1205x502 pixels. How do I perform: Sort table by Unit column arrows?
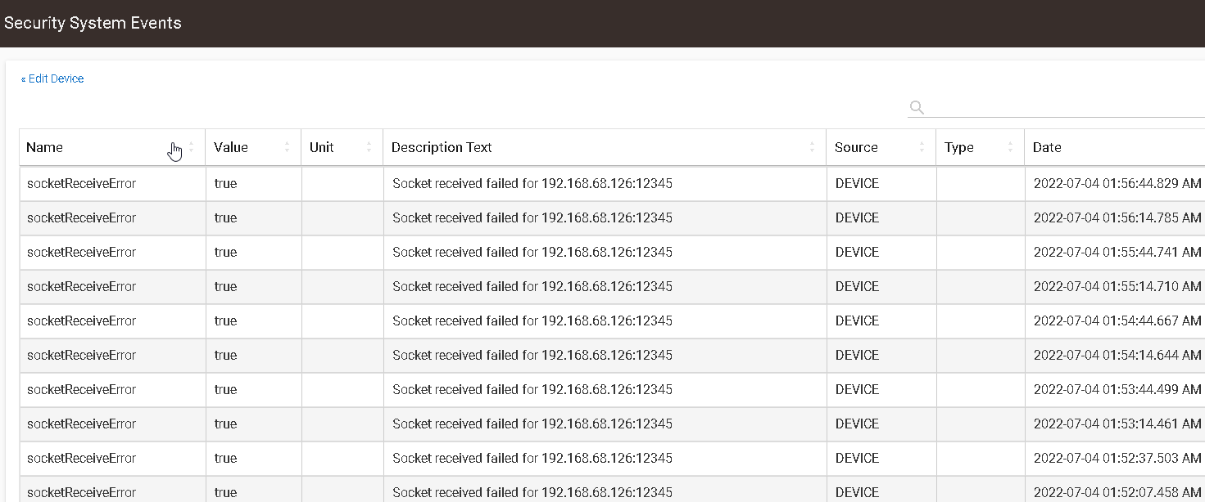(x=369, y=147)
